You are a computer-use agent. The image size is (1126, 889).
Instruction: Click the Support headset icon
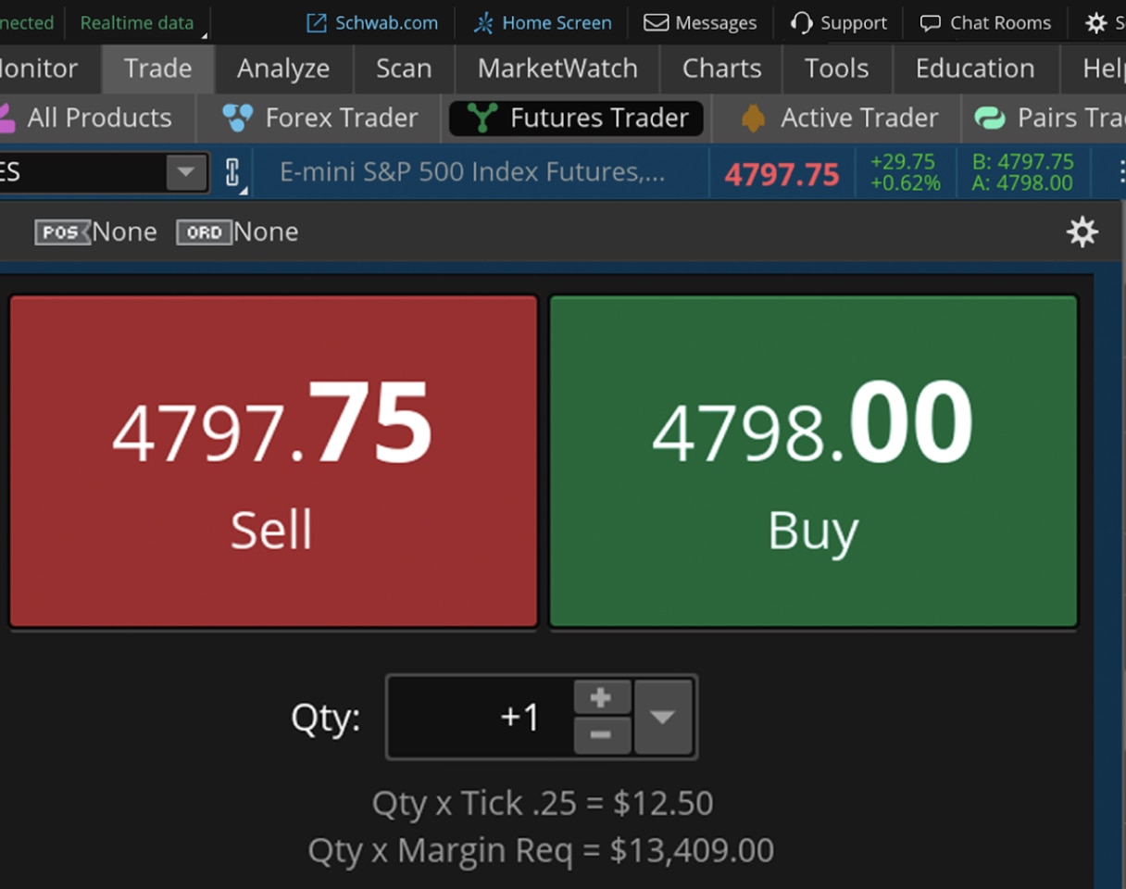click(802, 23)
